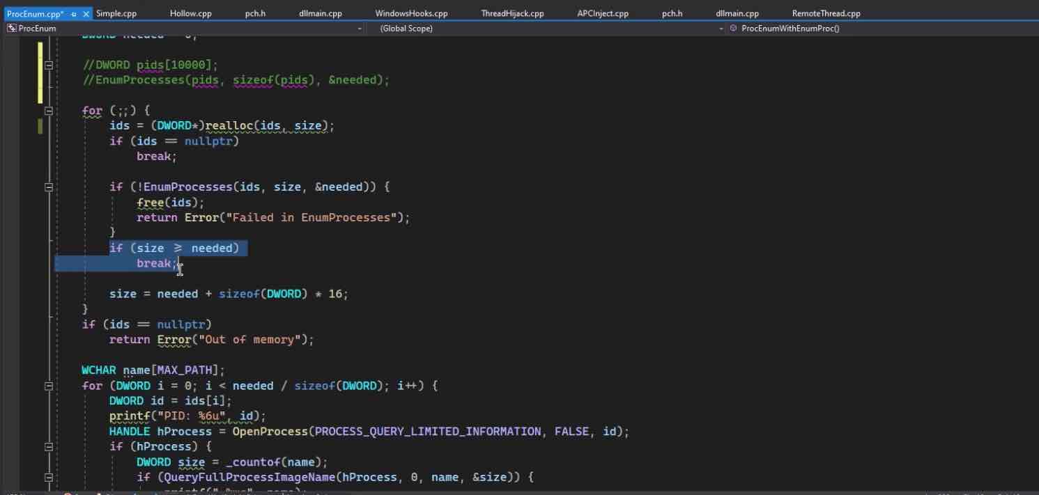Click the line //DWORD pids[10000];
This screenshot has width=1039, height=495.
click(150, 65)
